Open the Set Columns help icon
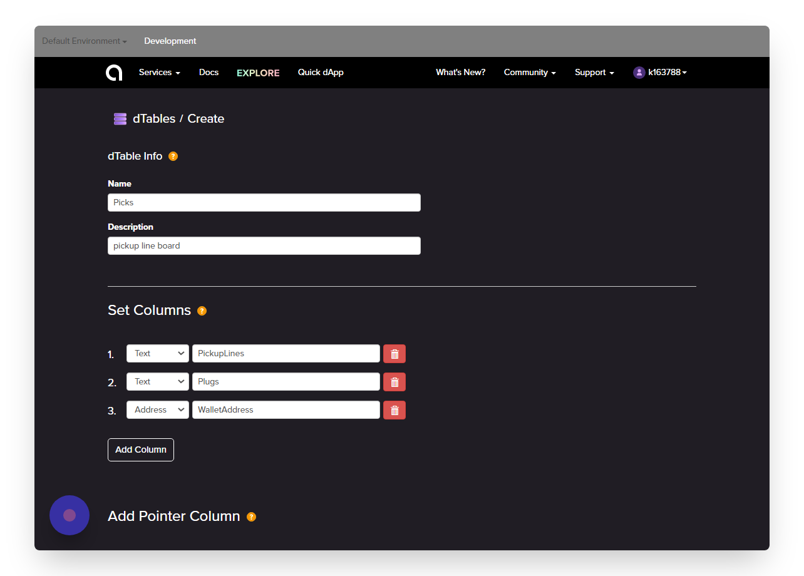804x576 pixels. pos(202,311)
